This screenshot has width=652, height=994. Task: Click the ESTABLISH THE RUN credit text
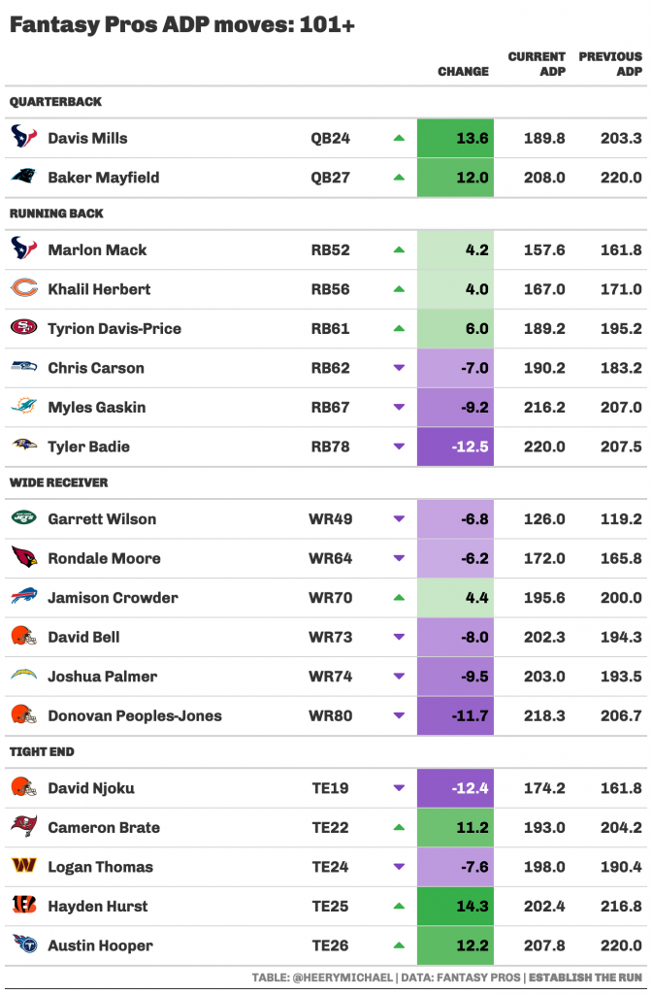pyautogui.click(x=585, y=977)
